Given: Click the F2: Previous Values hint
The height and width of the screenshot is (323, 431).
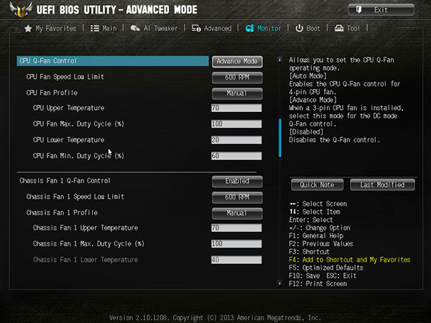Looking at the screenshot, I should [x=321, y=244].
